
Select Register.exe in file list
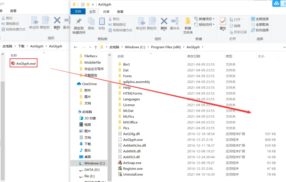pyautogui.click(x=130, y=168)
